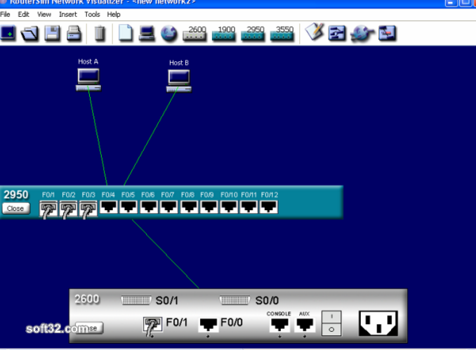
Task: Open the View menu
Action: [x=44, y=14]
